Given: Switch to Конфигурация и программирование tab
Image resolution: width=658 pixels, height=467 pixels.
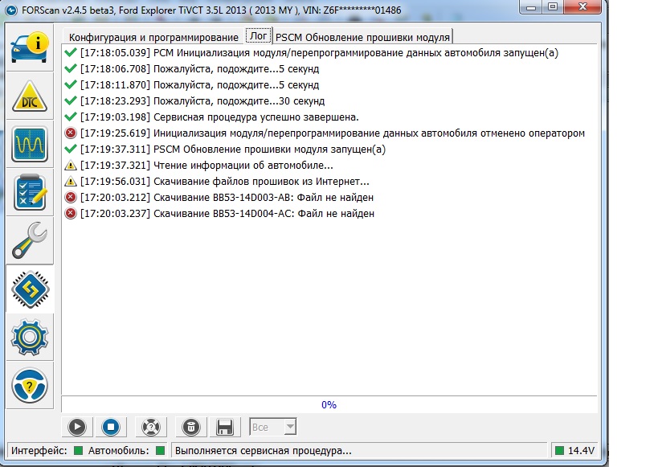Looking at the screenshot, I should coord(153,37).
